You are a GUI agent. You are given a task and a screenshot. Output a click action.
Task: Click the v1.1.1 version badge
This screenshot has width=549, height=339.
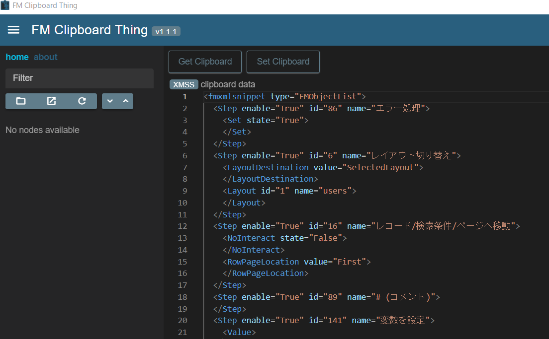(166, 31)
